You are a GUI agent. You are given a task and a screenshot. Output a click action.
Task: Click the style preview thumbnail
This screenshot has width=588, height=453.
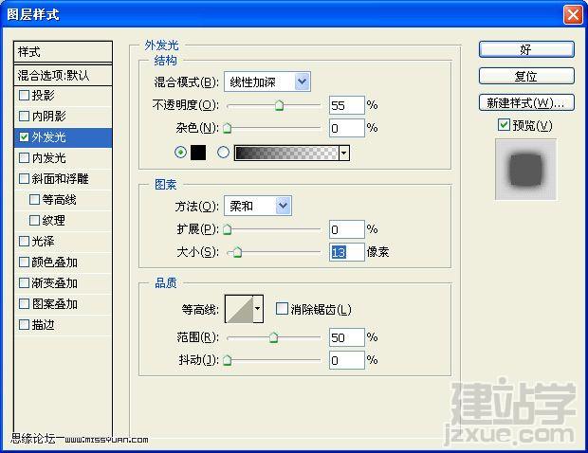pyautogui.click(x=525, y=170)
